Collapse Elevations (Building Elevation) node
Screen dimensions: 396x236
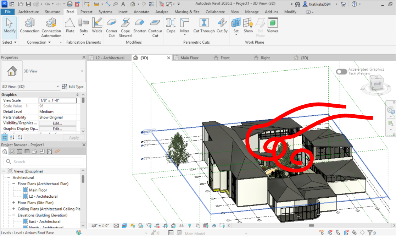click(x=13, y=215)
